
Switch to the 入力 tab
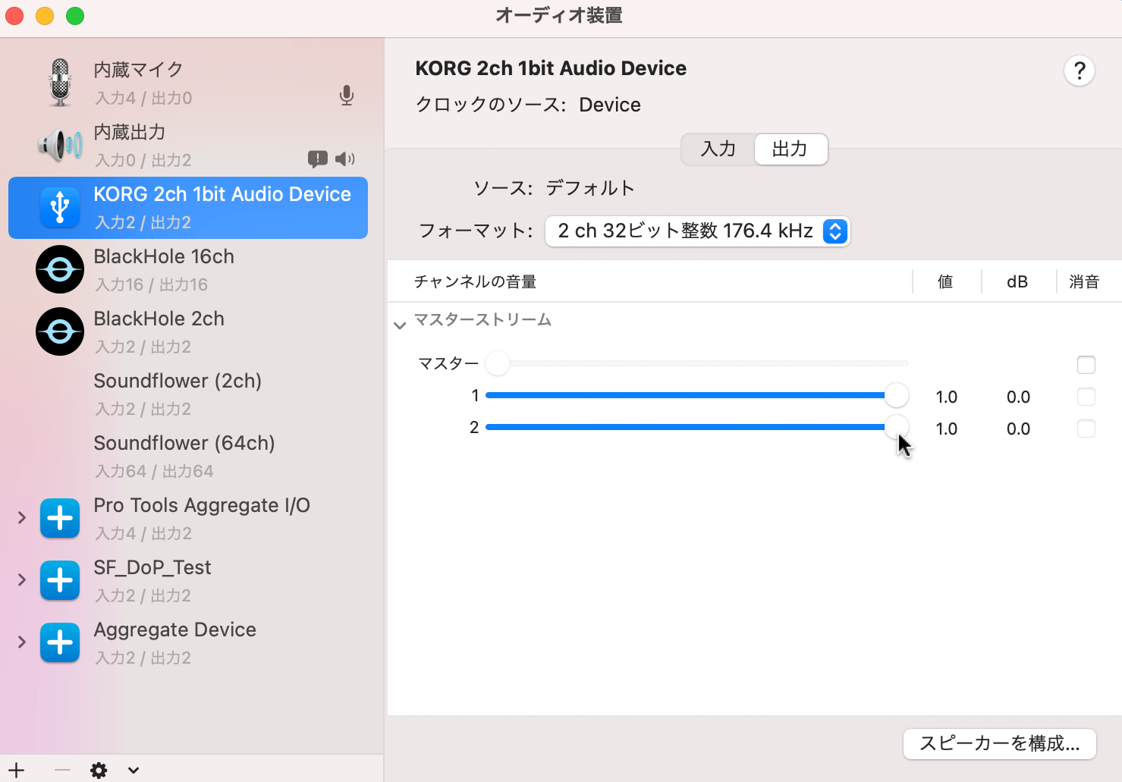(x=718, y=149)
